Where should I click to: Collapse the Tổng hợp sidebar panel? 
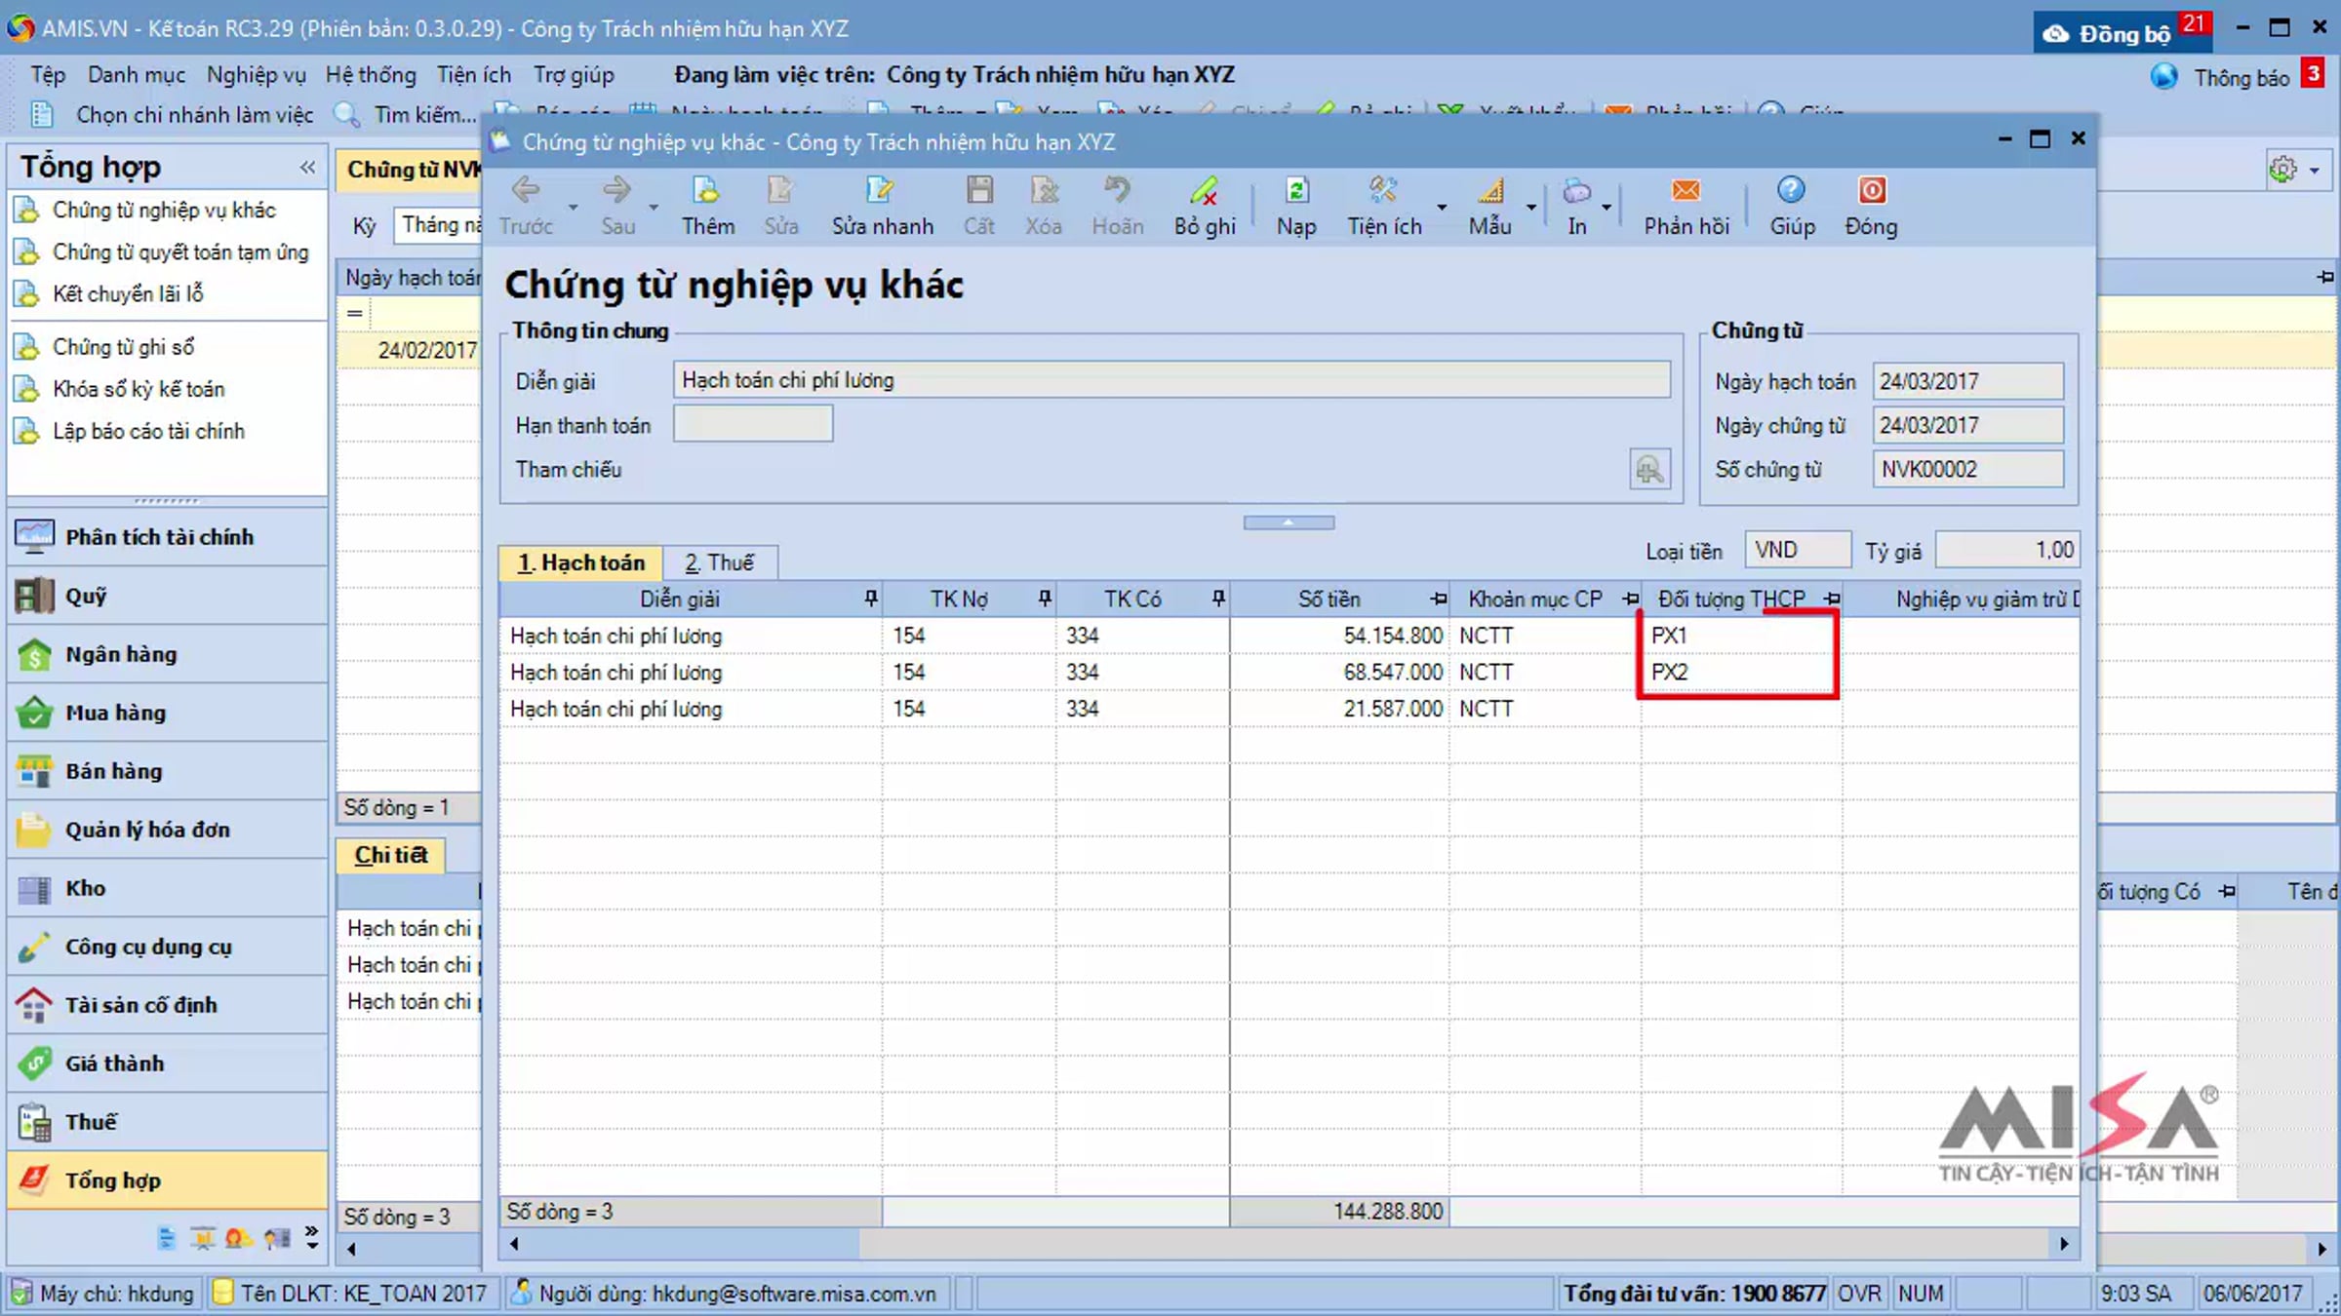pyautogui.click(x=308, y=167)
